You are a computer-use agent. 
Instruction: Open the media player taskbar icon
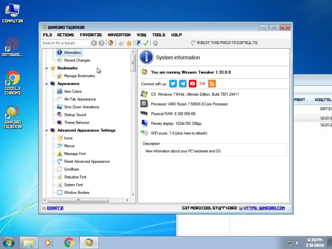click(48, 243)
